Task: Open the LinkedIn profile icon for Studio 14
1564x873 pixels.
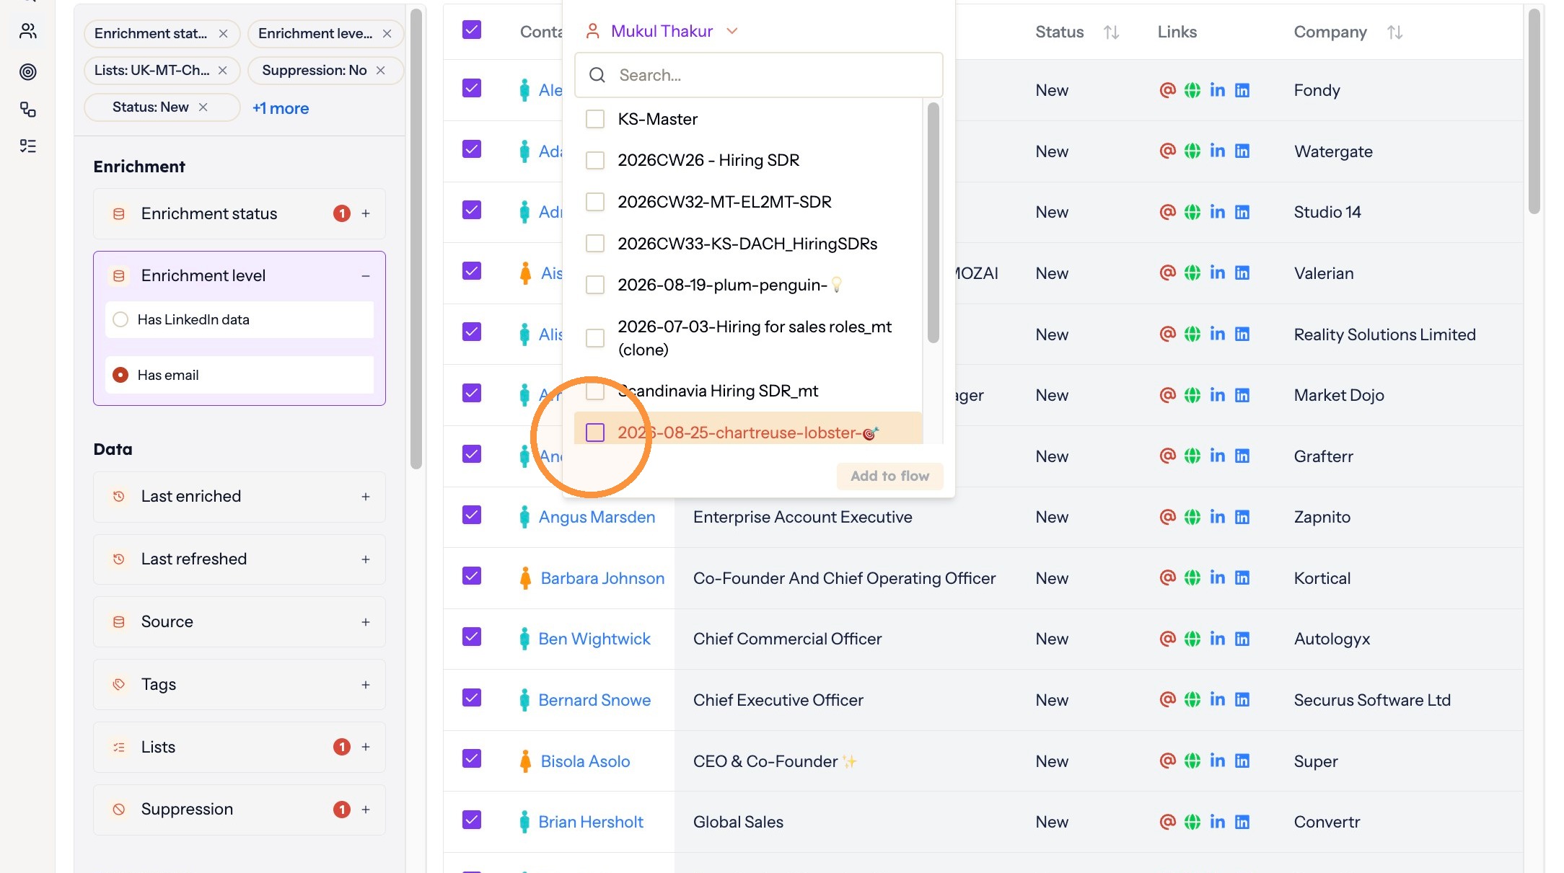Action: pyautogui.click(x=1217, y=212)
